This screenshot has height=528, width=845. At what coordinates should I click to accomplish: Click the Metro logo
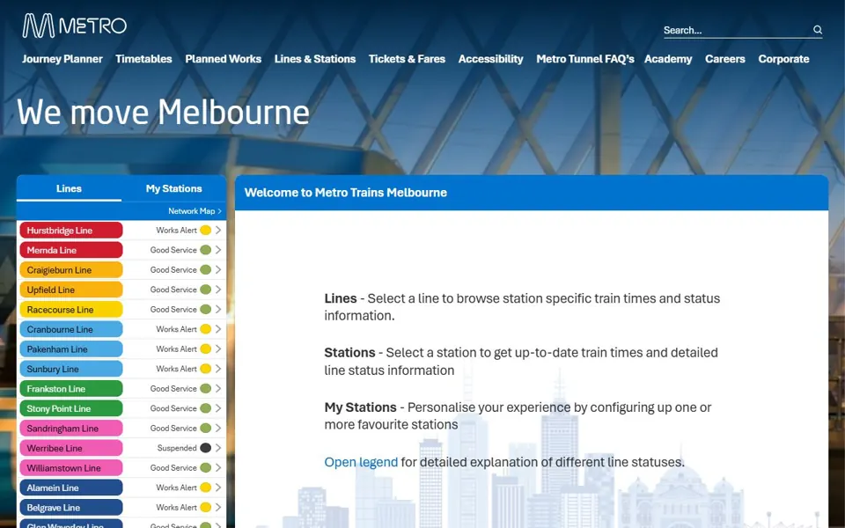click(x=74, y=26)
